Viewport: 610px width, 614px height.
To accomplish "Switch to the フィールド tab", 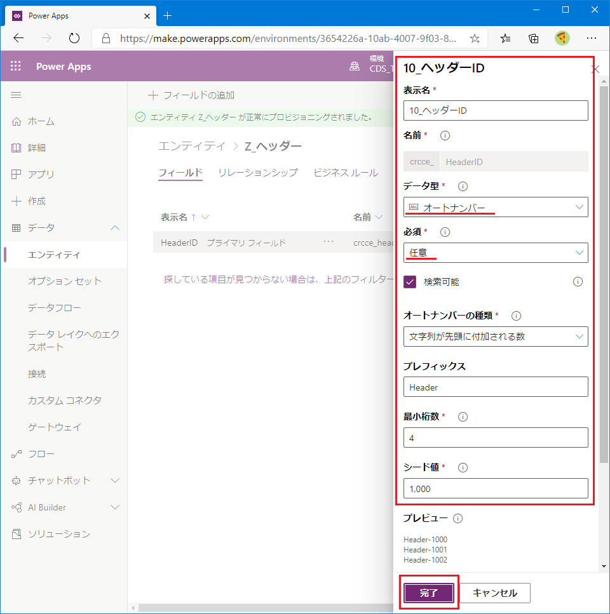I will point(180,173).
